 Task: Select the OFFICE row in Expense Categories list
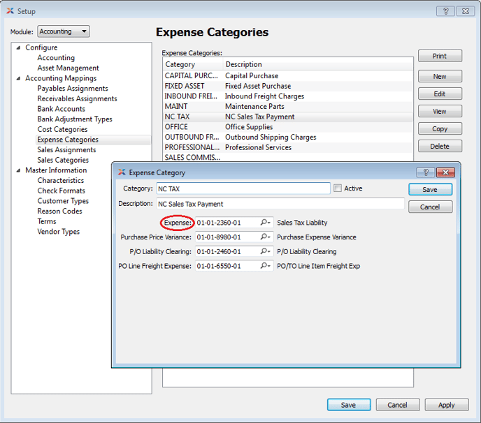tap(176, 127)
